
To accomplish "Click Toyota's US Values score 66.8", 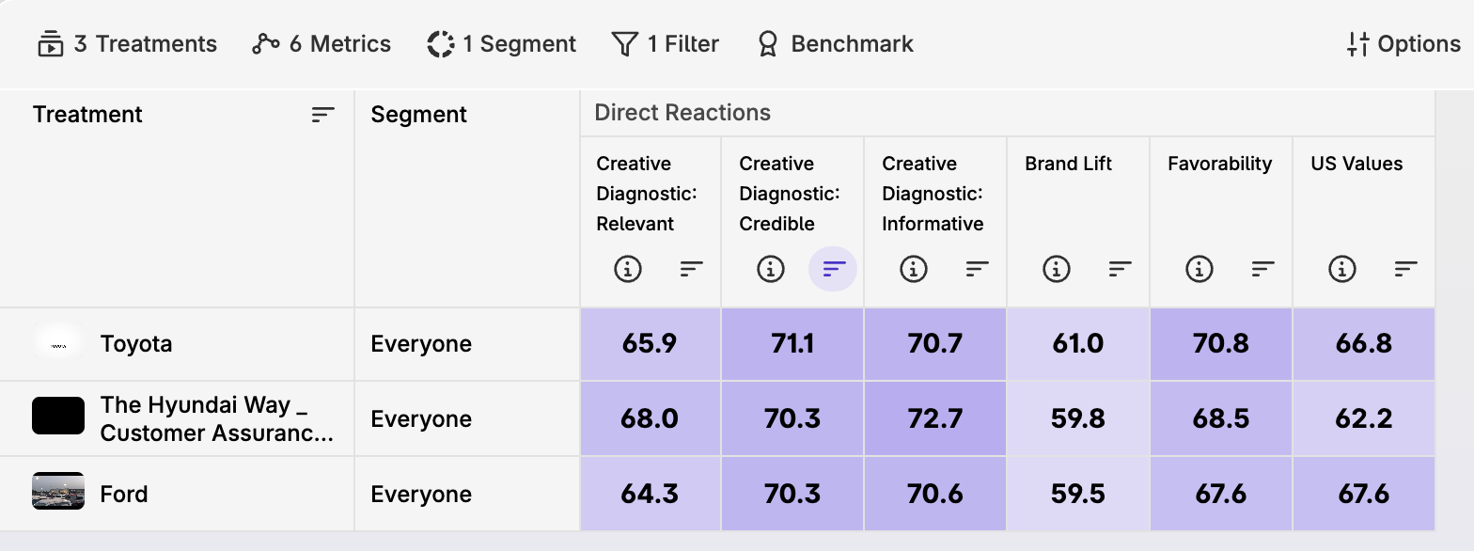I will point(1364,344).
